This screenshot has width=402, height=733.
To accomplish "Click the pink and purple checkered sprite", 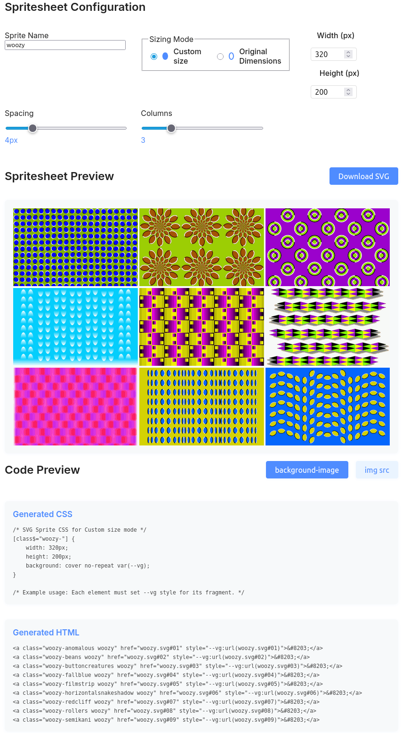I will [x=75, y=406].
